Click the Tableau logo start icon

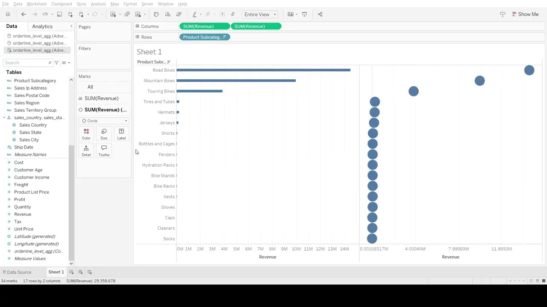point(8,14)
